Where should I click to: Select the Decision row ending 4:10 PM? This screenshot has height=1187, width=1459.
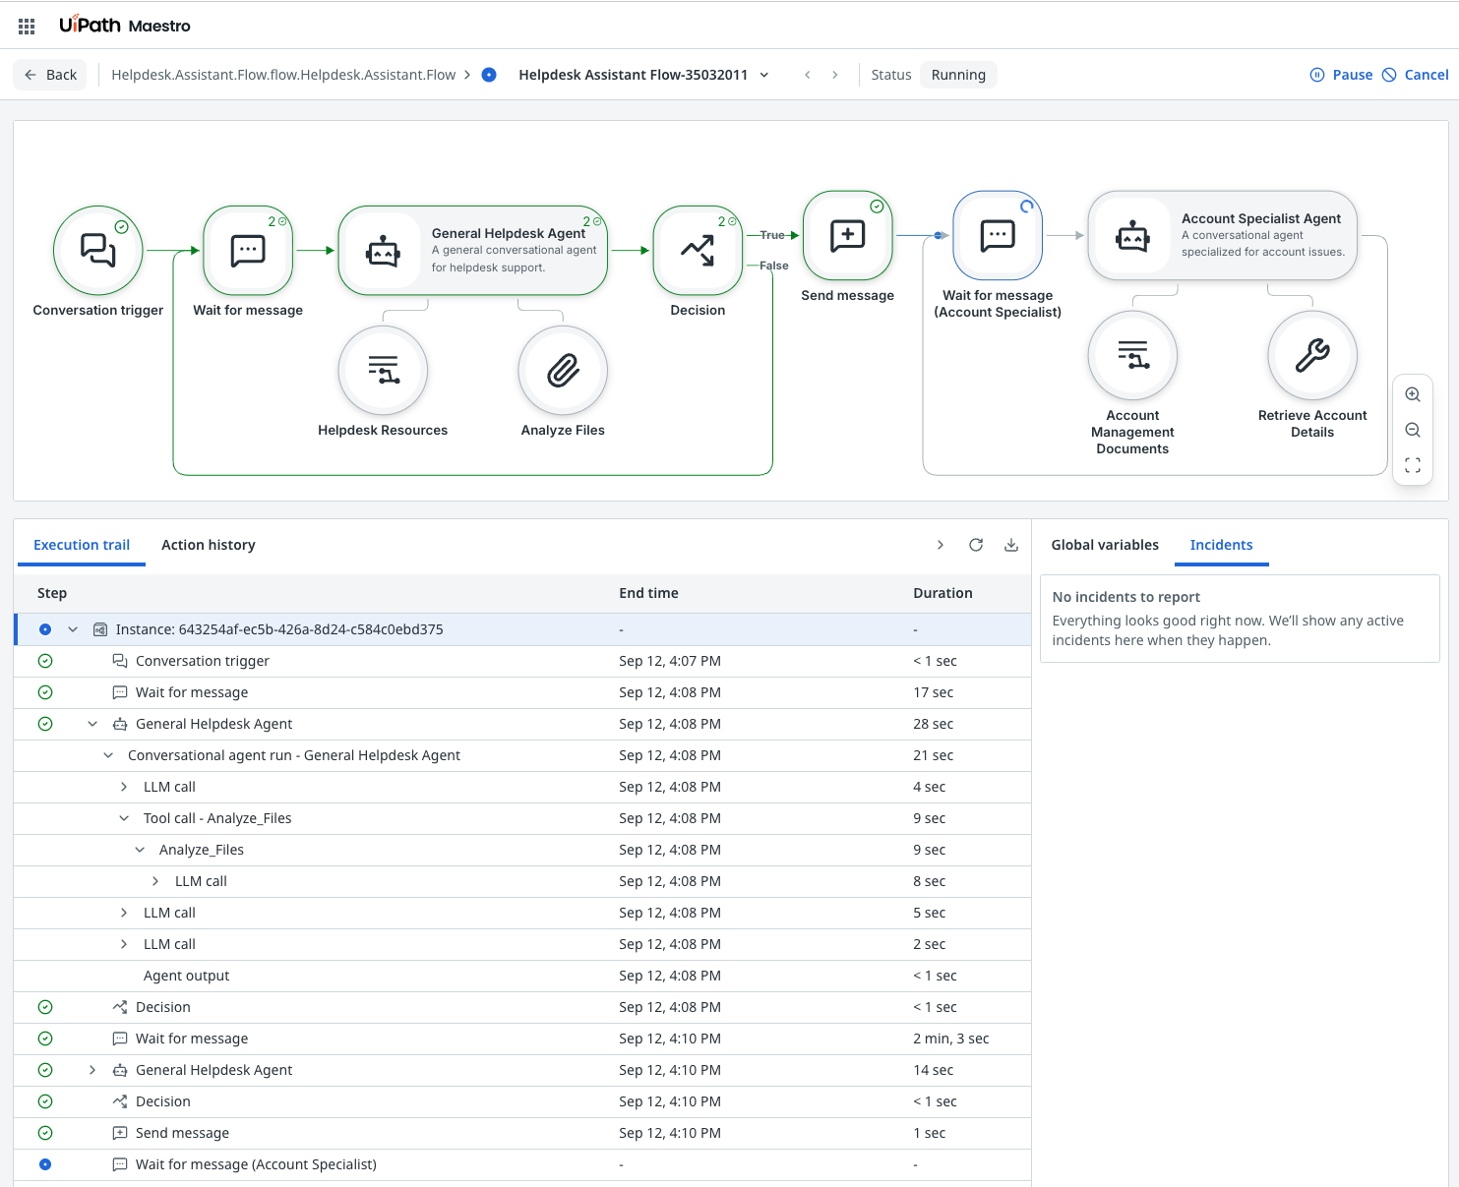tap(522, 1101)
